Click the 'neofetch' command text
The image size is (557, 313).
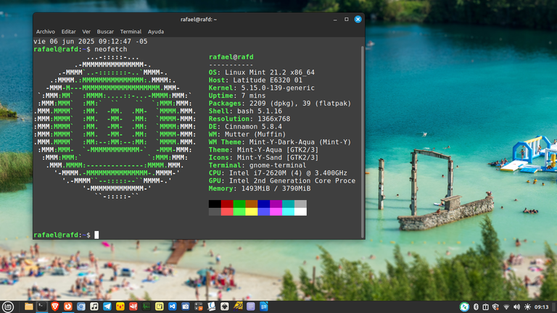click(110, 49)
